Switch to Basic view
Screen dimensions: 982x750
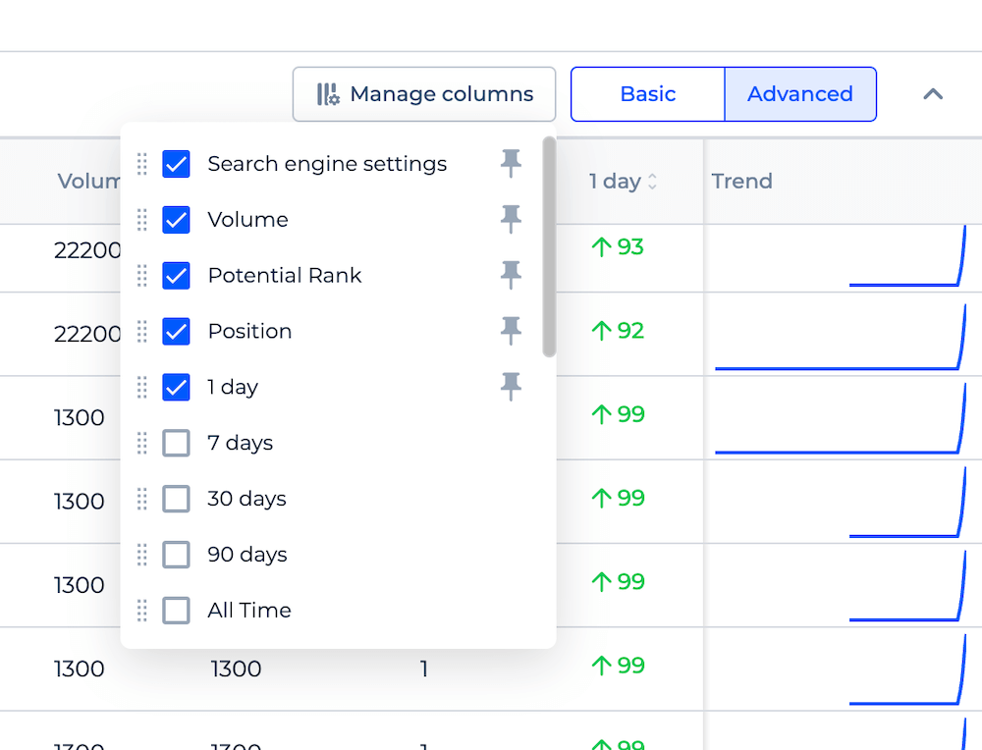pos(647,94)
